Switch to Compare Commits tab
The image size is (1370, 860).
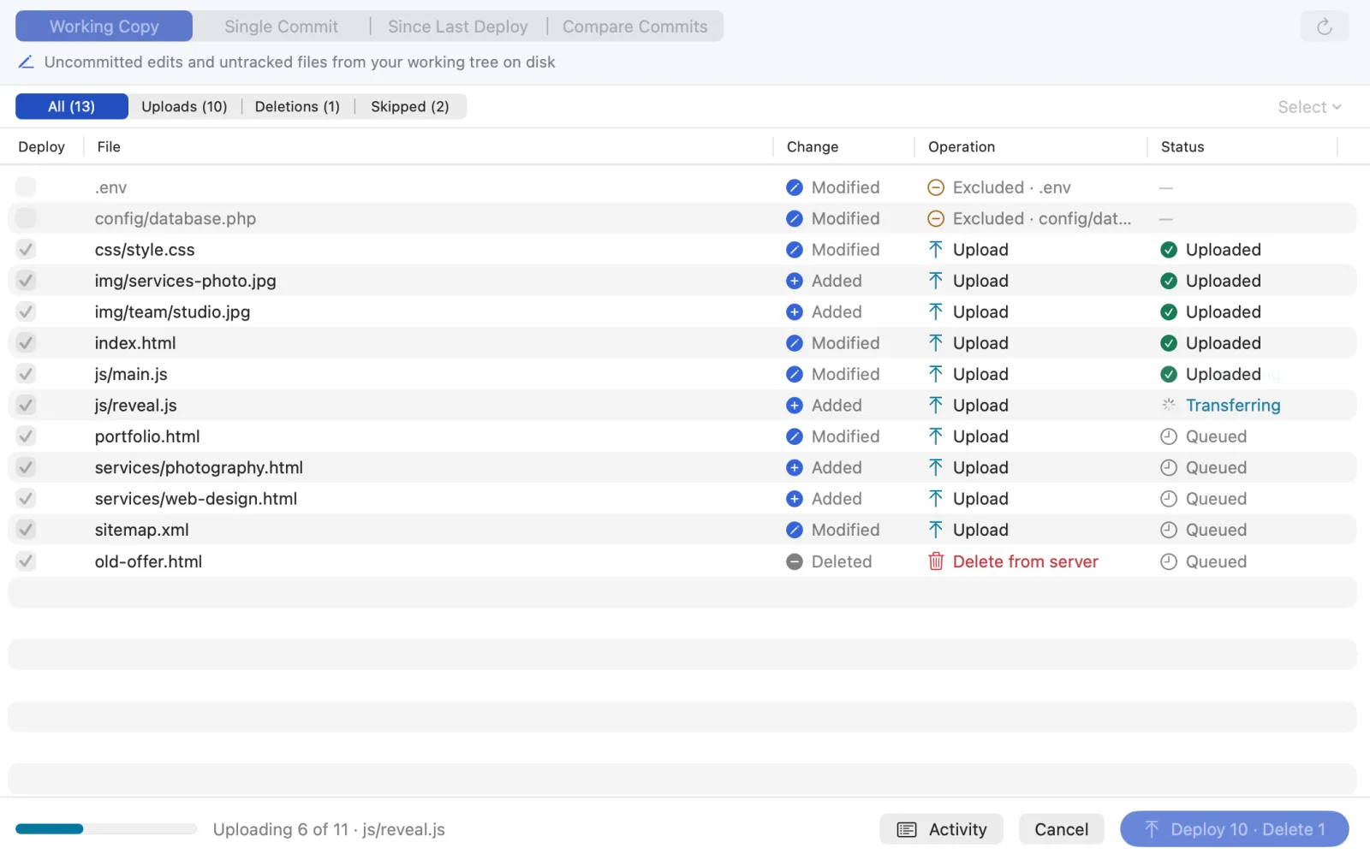634,27
